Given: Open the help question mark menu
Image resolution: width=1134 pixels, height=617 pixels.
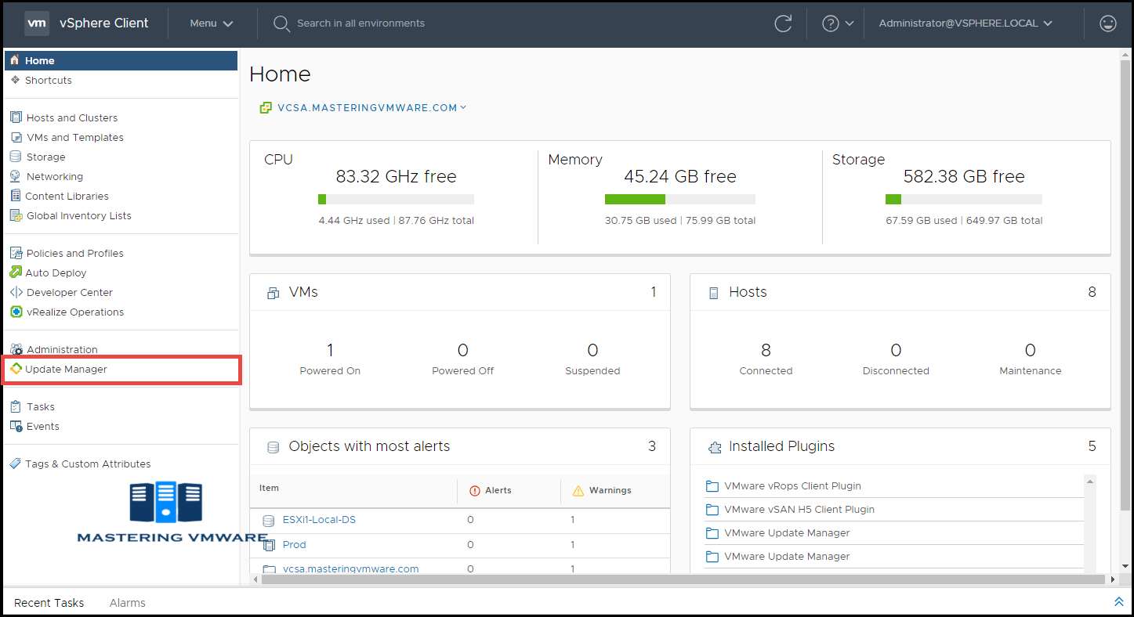Looking at the screenshot, I should pos(837,23).
